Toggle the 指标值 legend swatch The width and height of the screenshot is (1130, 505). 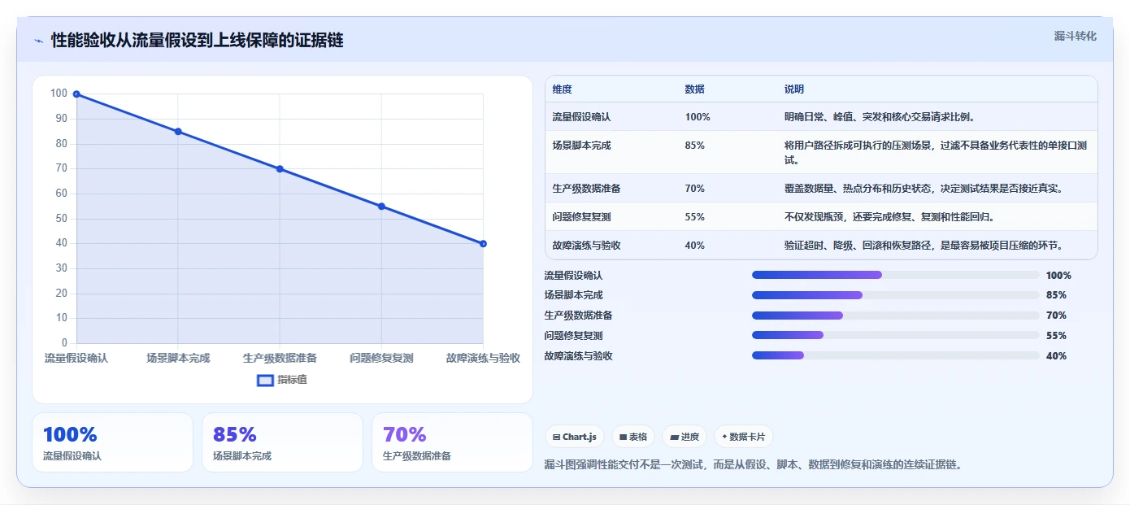(265, 380)
